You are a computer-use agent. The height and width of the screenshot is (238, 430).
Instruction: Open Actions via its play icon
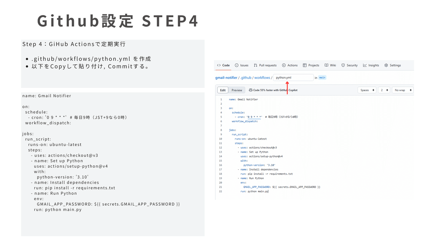tap(284, 65)
